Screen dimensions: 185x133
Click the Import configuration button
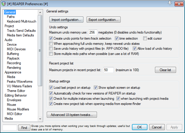(x=66, y=20)
